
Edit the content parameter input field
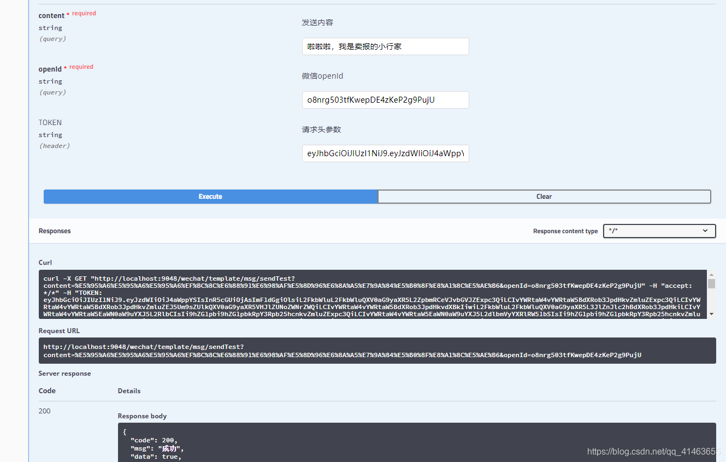click(385, 46)
